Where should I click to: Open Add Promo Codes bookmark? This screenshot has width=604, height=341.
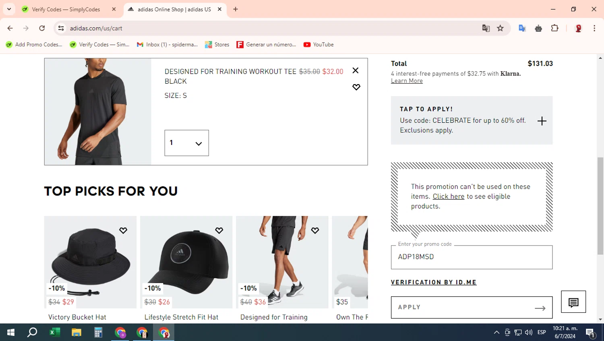pyautogui.click(x=34, y=45)
